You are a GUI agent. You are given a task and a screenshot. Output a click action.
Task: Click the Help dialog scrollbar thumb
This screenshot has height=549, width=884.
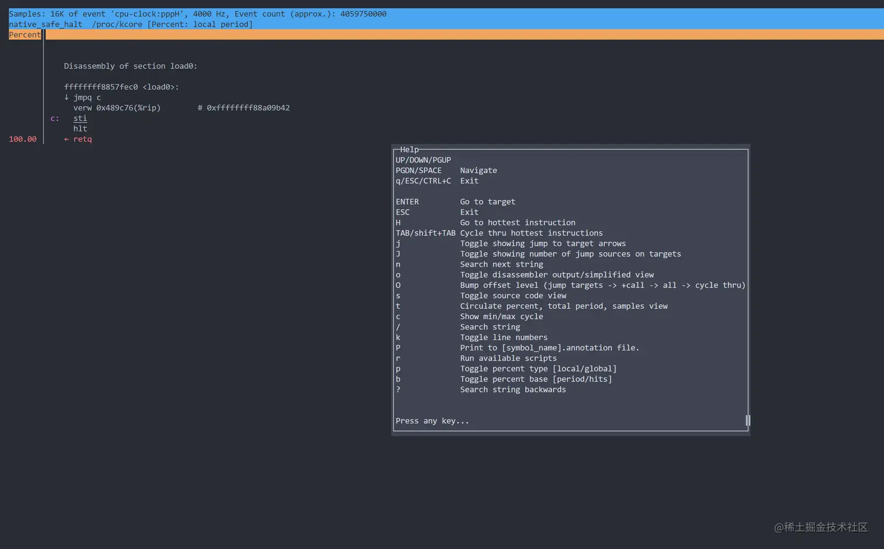point(748,421)
